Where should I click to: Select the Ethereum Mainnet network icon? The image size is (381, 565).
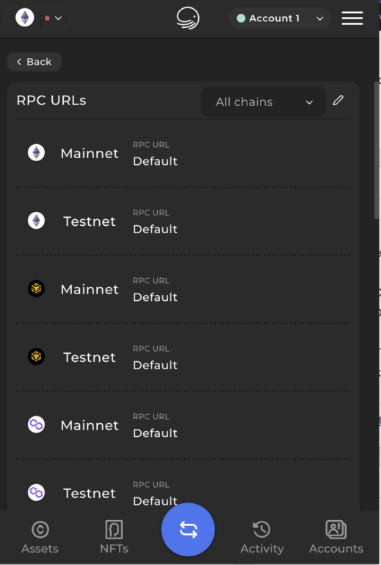pyautogui.click(x=36, y=153)
